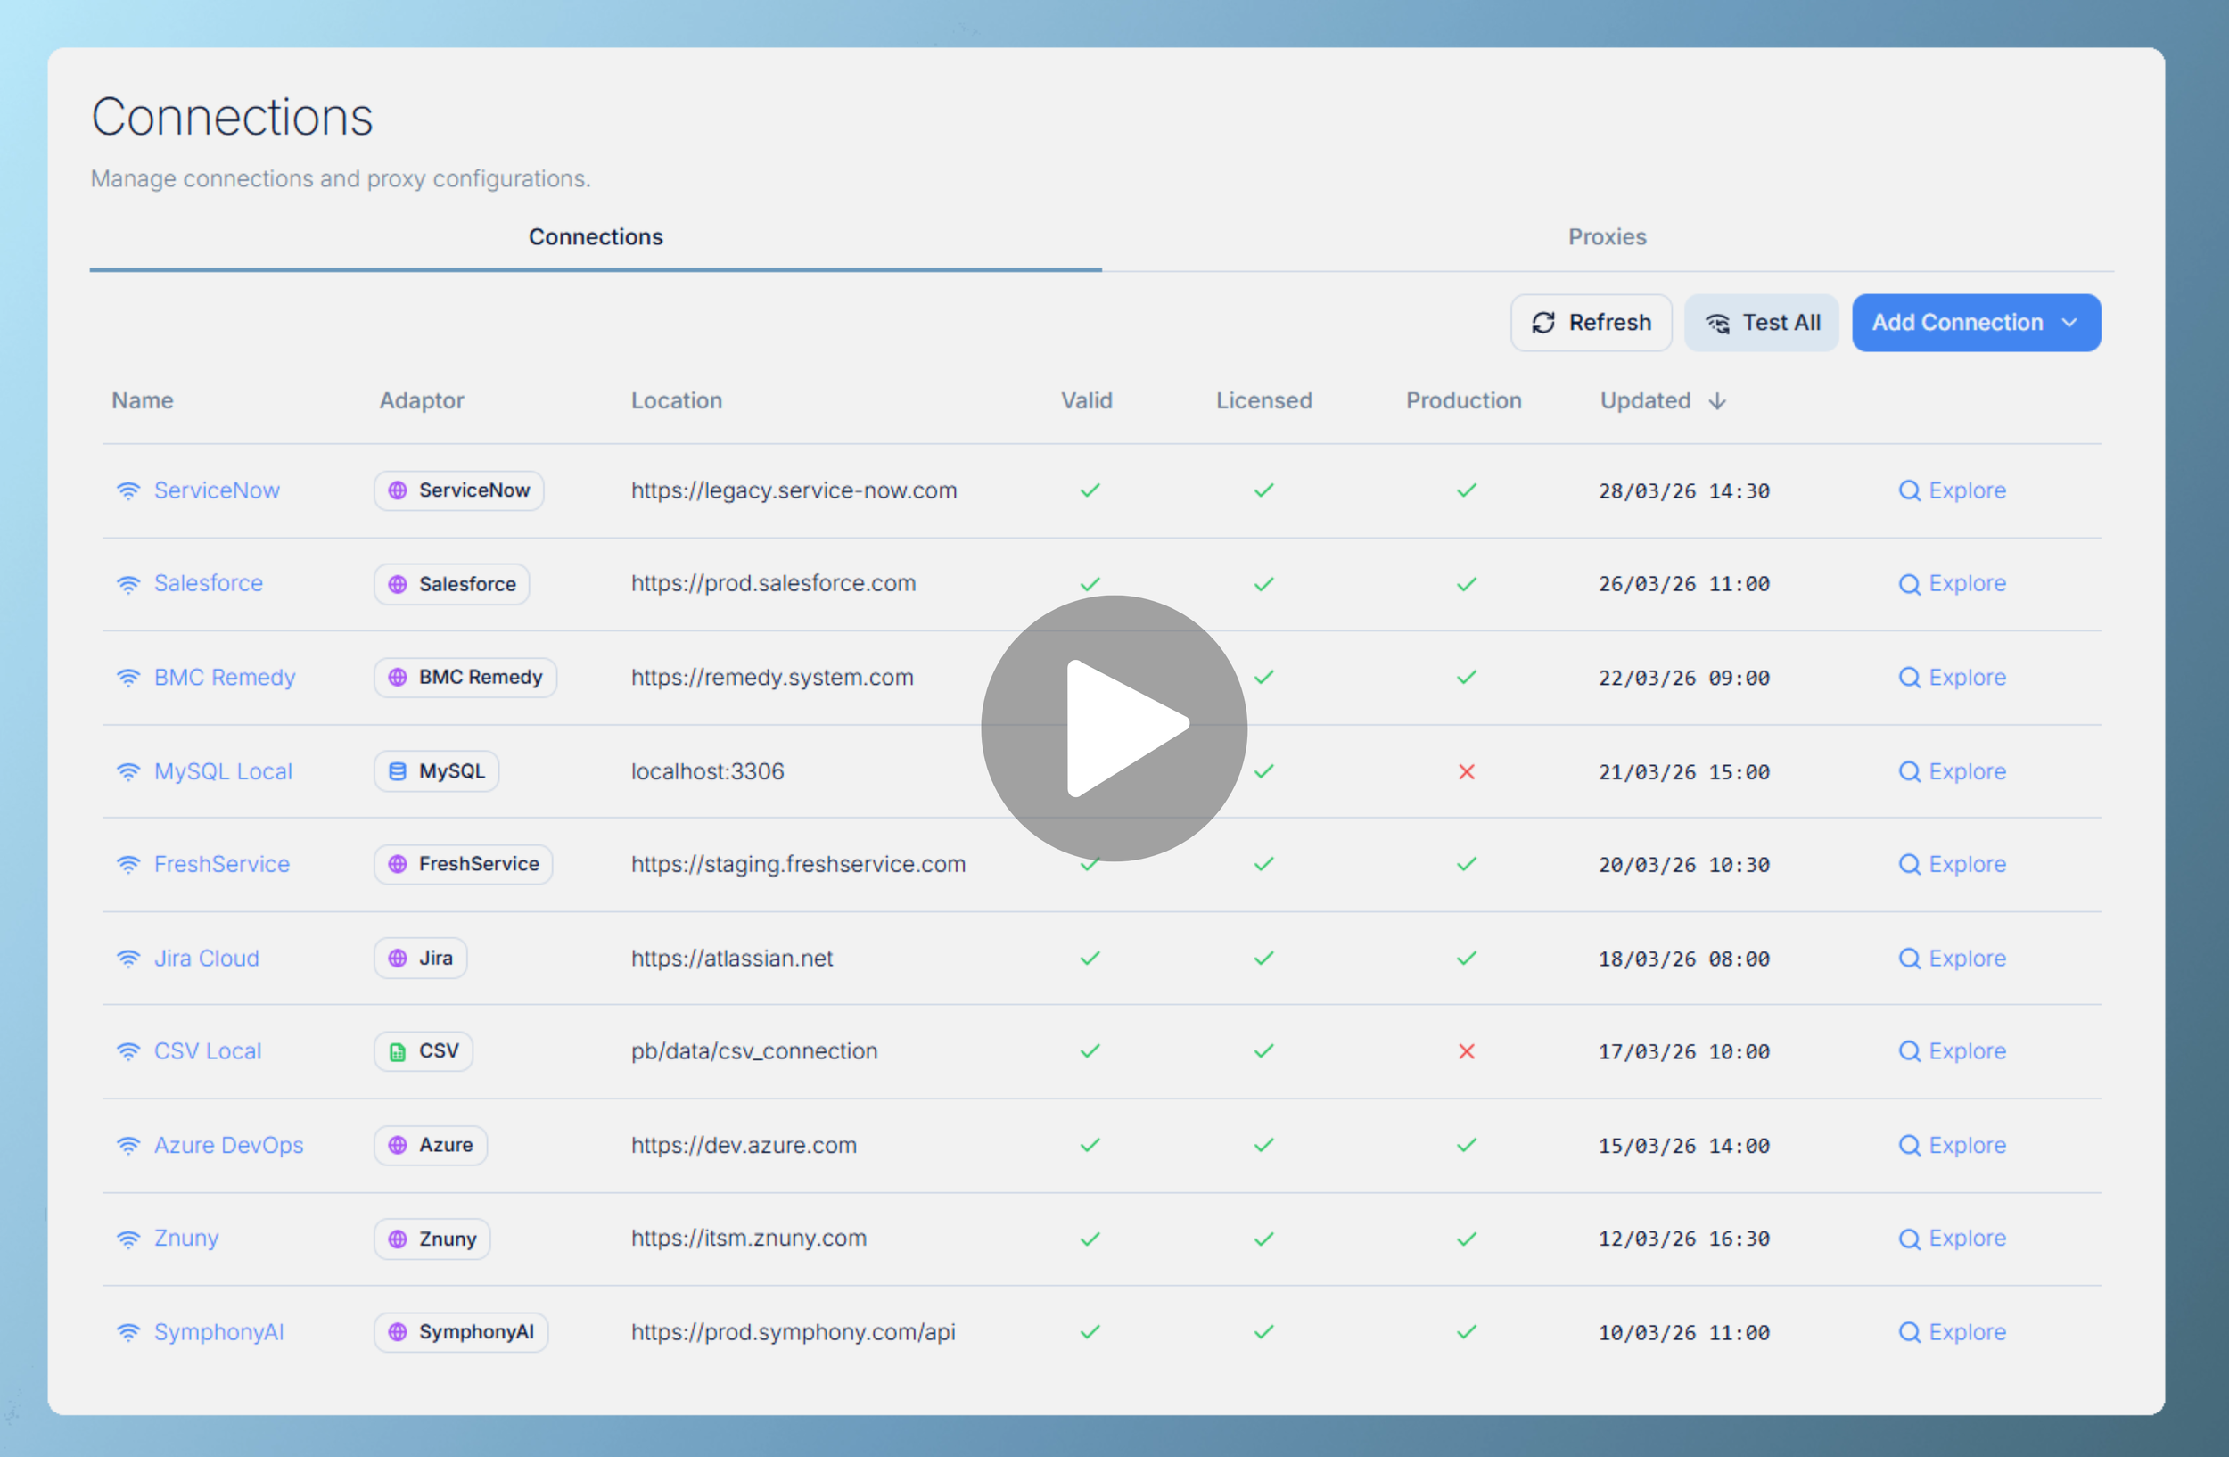2229x1457 pixels.
Task: Click the 28/03/26 14:30 timestamp
Action: tap(1684, 490)
